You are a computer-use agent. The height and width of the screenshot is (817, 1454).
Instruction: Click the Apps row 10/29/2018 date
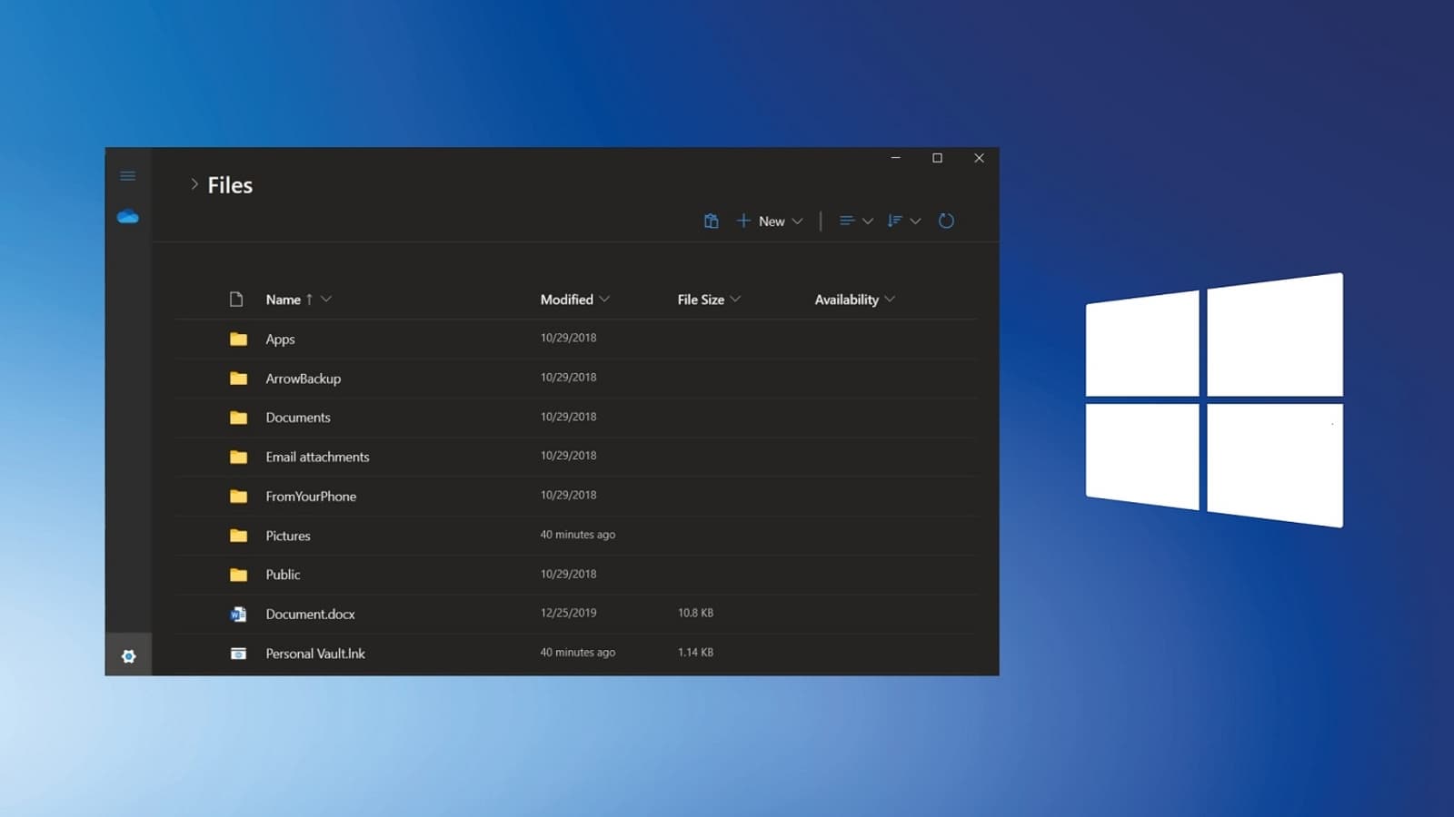pos(569,338)
